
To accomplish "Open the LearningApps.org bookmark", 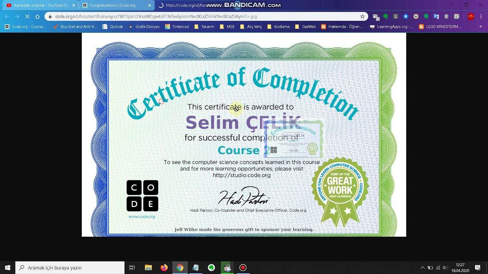I will 392,27.
